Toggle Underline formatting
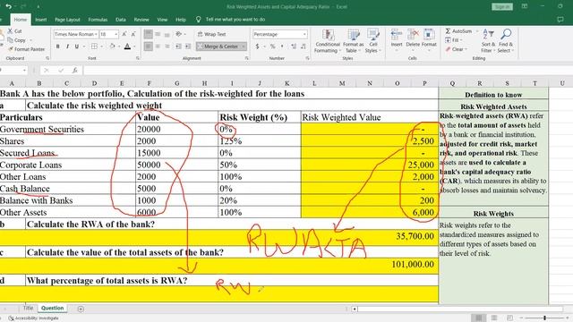 [77, 47]
